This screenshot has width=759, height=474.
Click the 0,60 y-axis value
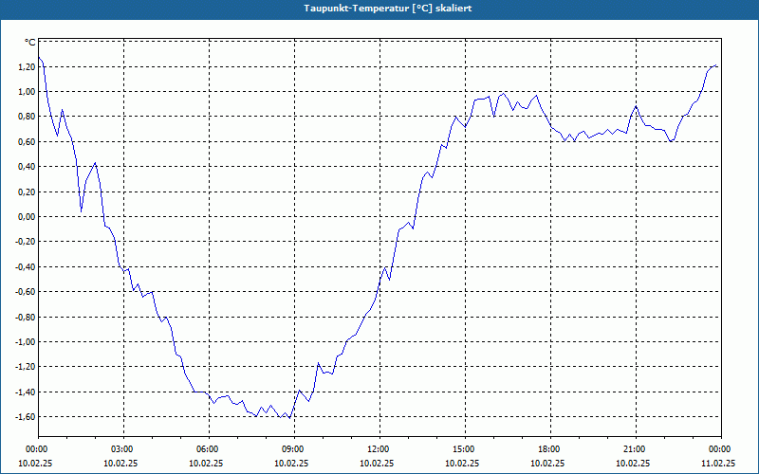pyautogui.click(x=27, y=141)
